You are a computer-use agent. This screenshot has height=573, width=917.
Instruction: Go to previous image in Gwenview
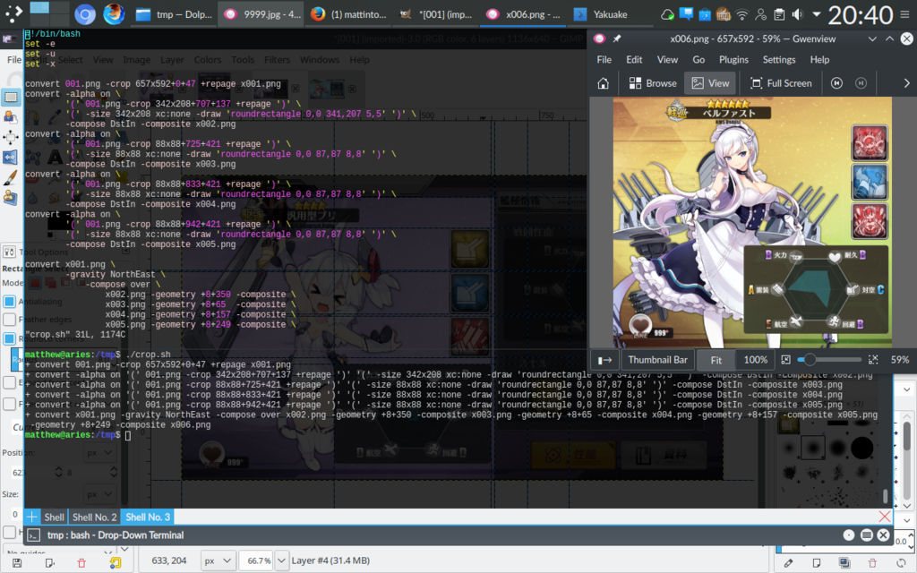837,83
